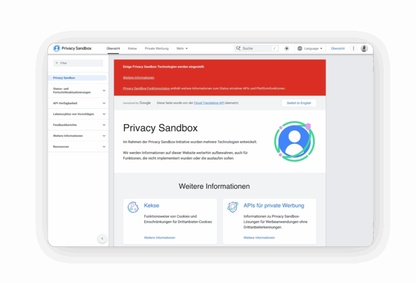This screenshot has height=283, width=416.
Task: Open the Private Werbung tab
Action: click(157, 48)
